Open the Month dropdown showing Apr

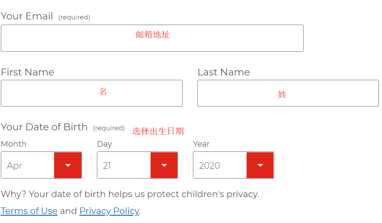pyautogui.click(x=28, y=165)
